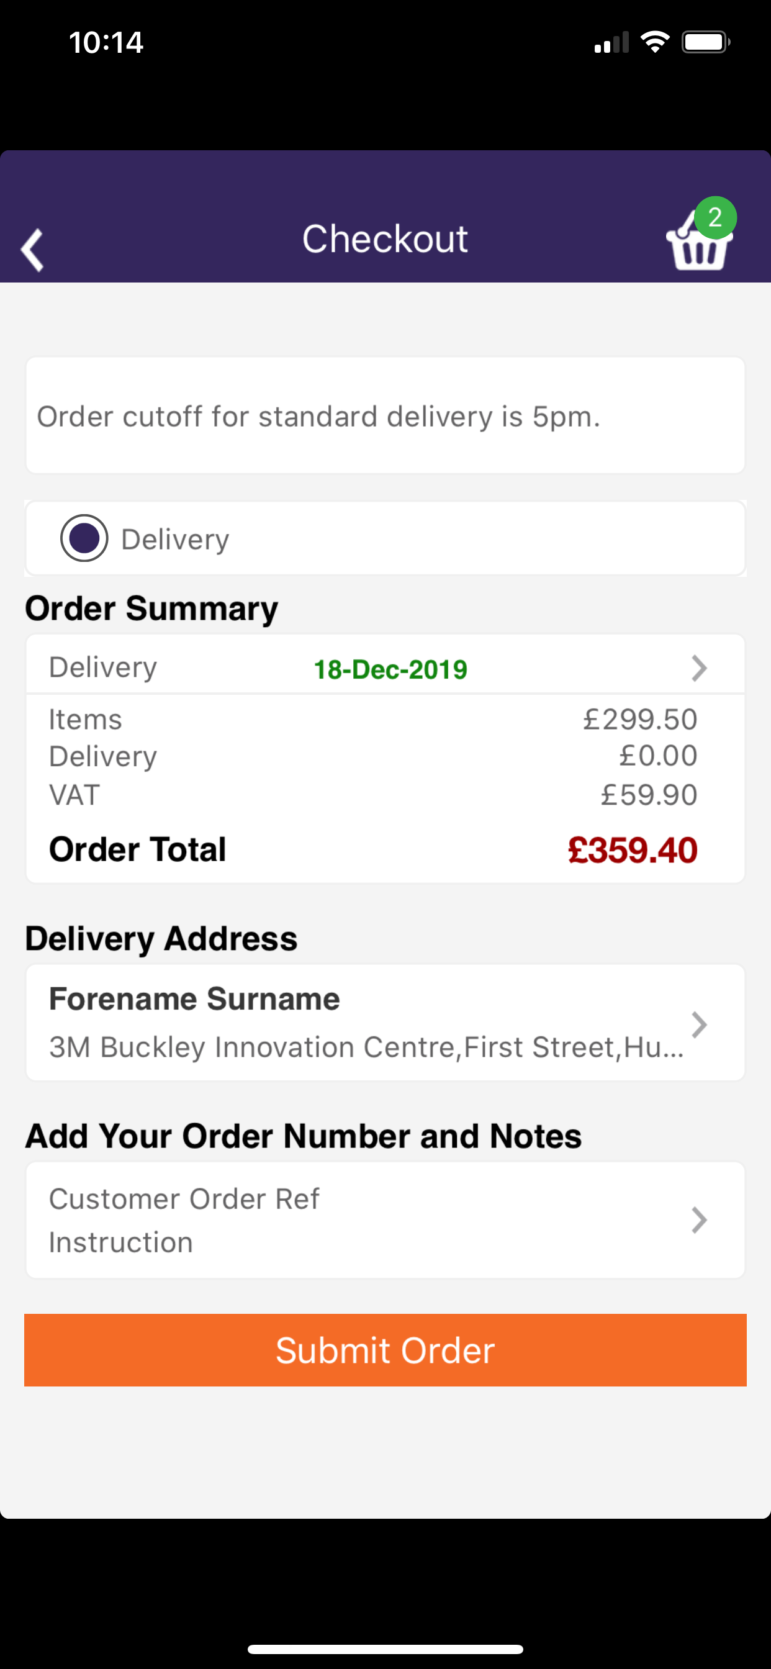The width and height of the screenshot is (771, 1669).
Task: Expand the order notes chevron
Action: tap(699, 1220)
